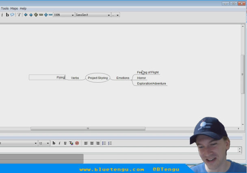Apply underline in the note editor
The height and width of the screenshot is (173, 247).
(65, 143)
